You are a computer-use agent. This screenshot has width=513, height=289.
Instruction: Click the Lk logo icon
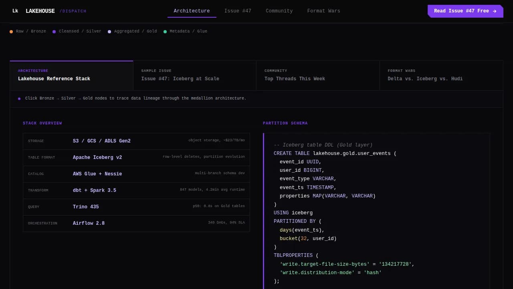coord(15,11)
